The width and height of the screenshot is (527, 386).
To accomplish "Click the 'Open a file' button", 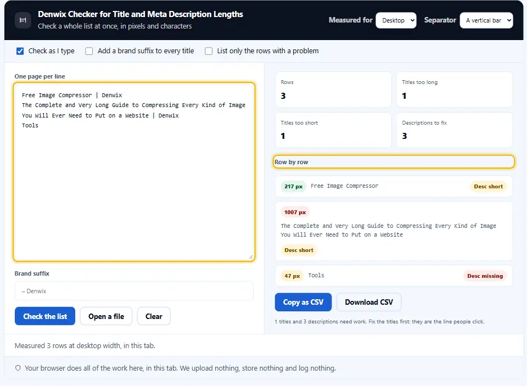I will (x=106, y=316).
